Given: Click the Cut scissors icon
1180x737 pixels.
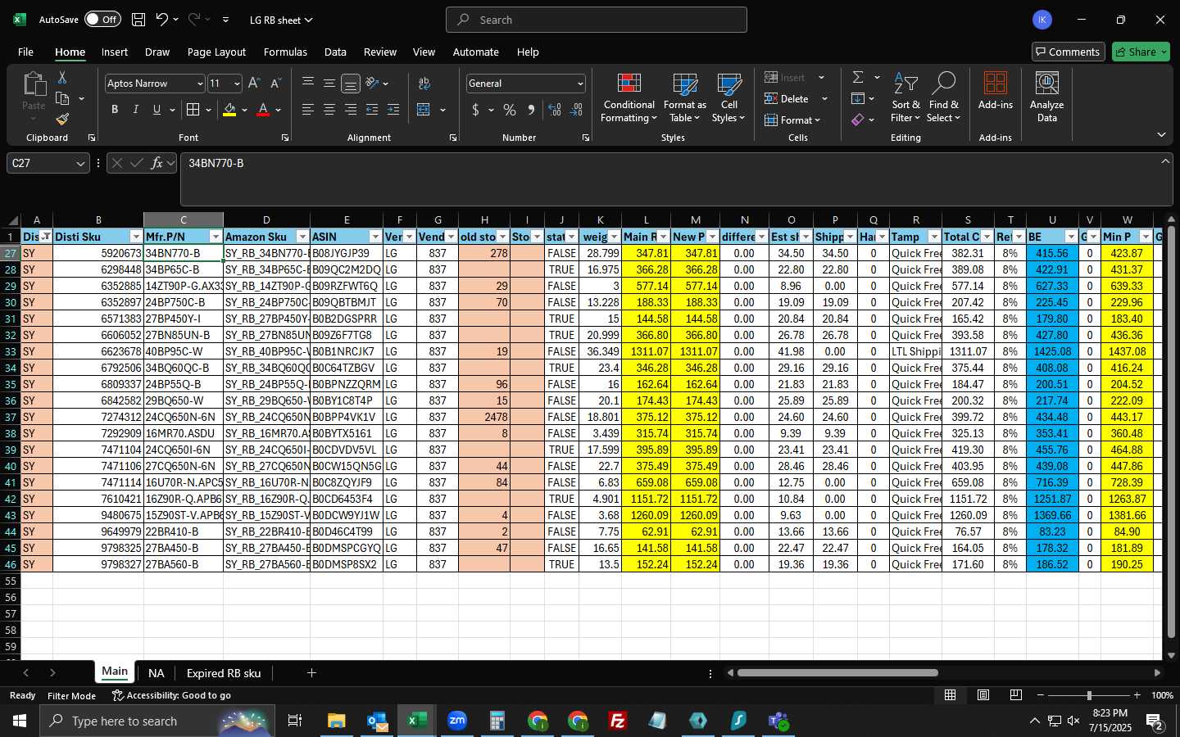Looking at the screenshot, I should tap(62, 77).
